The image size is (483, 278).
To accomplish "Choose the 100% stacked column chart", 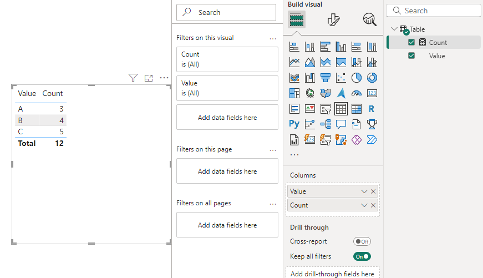I will point(372,47).
